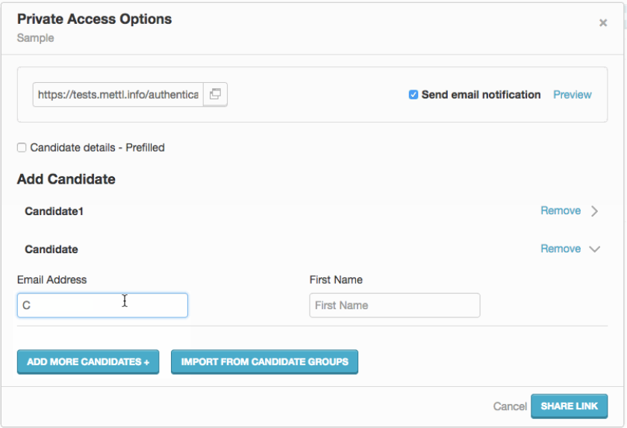
Task: Open email notification Preview link
Action: pos(572,95)
